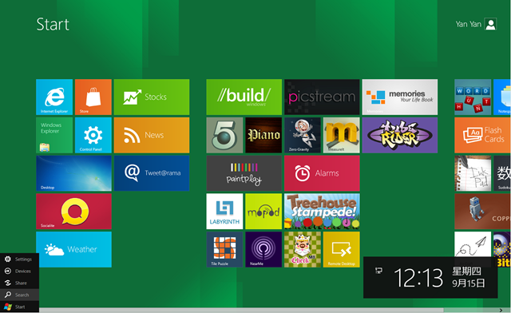
Task: Open the Alarms tile
Action: (322, 173)
